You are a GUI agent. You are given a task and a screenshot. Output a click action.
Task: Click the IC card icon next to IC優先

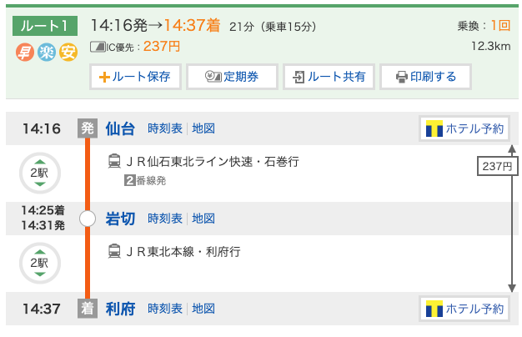point(98,47)
